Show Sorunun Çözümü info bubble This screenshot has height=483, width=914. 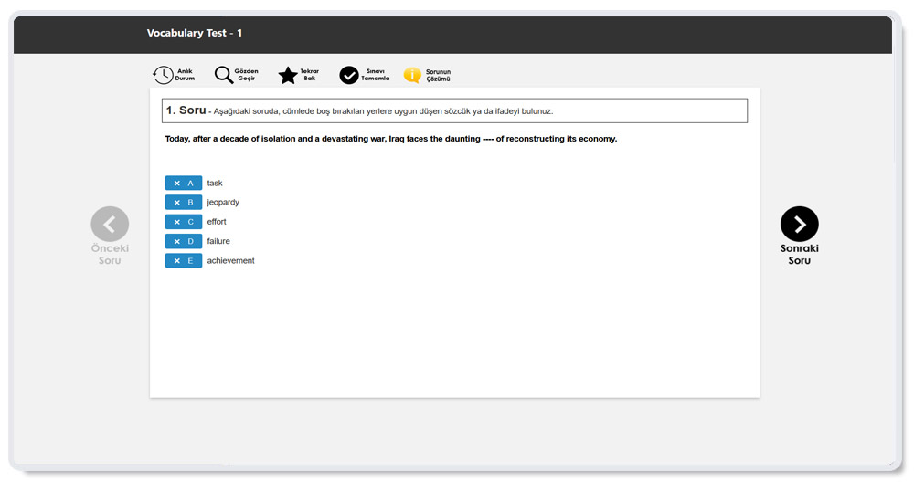click(x=412, y=75)
